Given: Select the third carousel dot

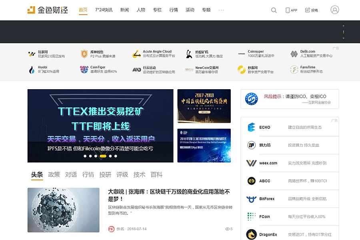Looking at the screenshot, I should tap(96, 156).
